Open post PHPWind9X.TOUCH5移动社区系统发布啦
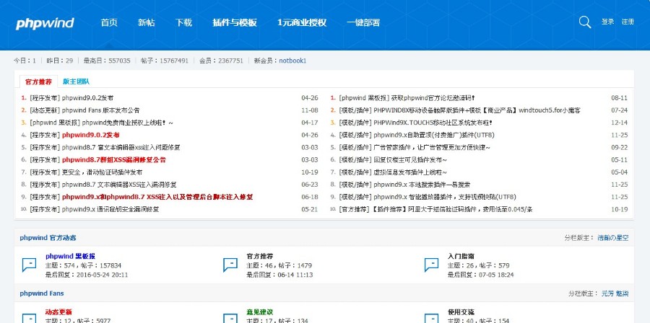This screenshot has height=323, width=650. coord(433,123)
